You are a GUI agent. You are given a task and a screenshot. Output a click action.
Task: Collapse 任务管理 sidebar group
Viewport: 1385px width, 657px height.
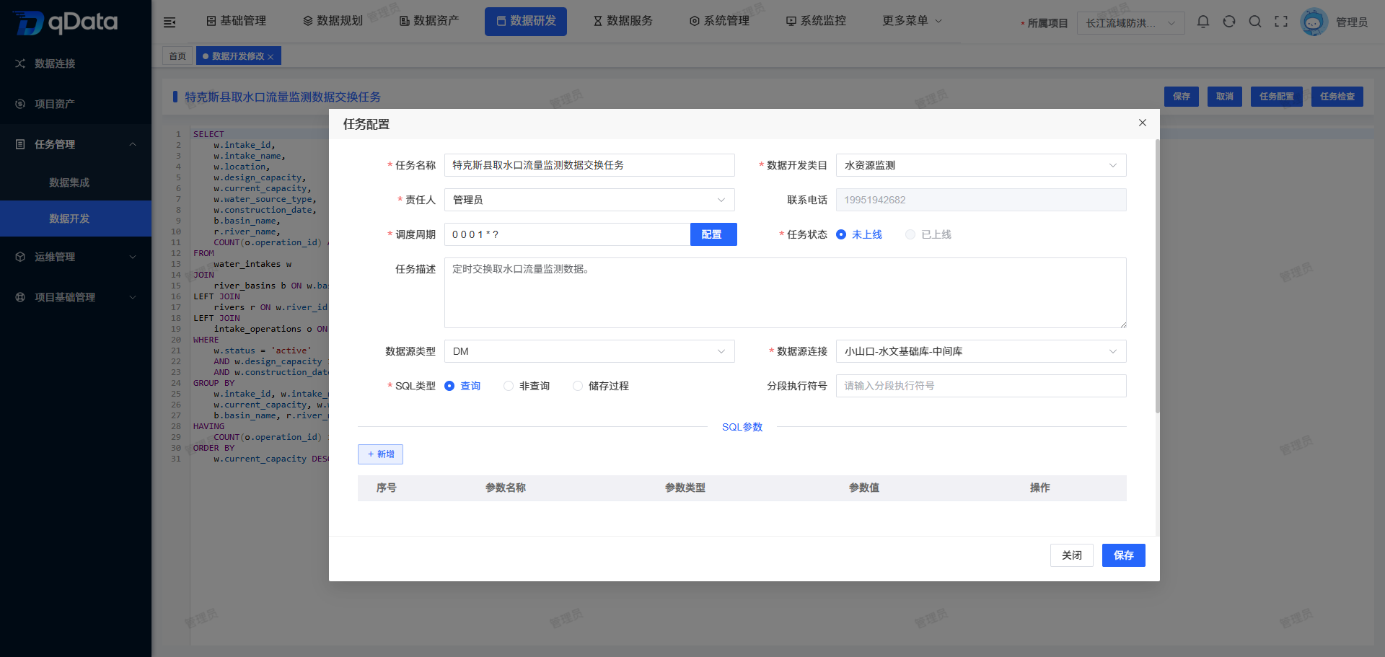click(x=133, y=144)
